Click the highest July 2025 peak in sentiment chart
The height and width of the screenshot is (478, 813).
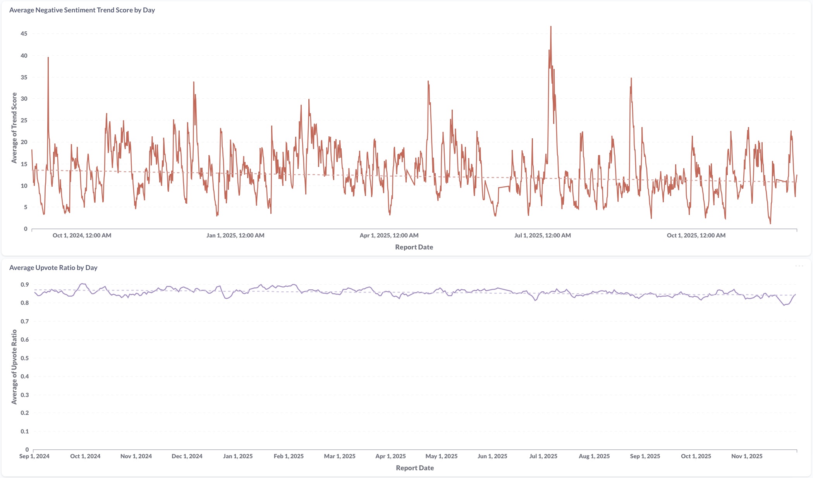[551, 27]
